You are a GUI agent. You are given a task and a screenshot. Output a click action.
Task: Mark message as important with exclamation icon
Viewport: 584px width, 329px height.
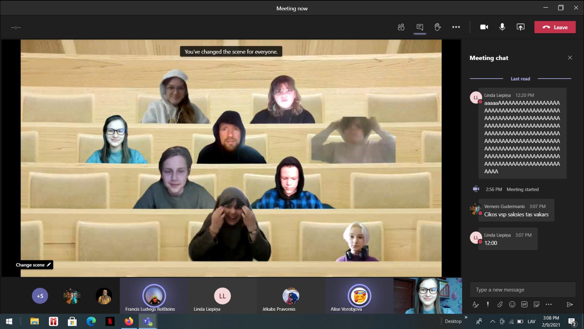click(x=488, y=304)
